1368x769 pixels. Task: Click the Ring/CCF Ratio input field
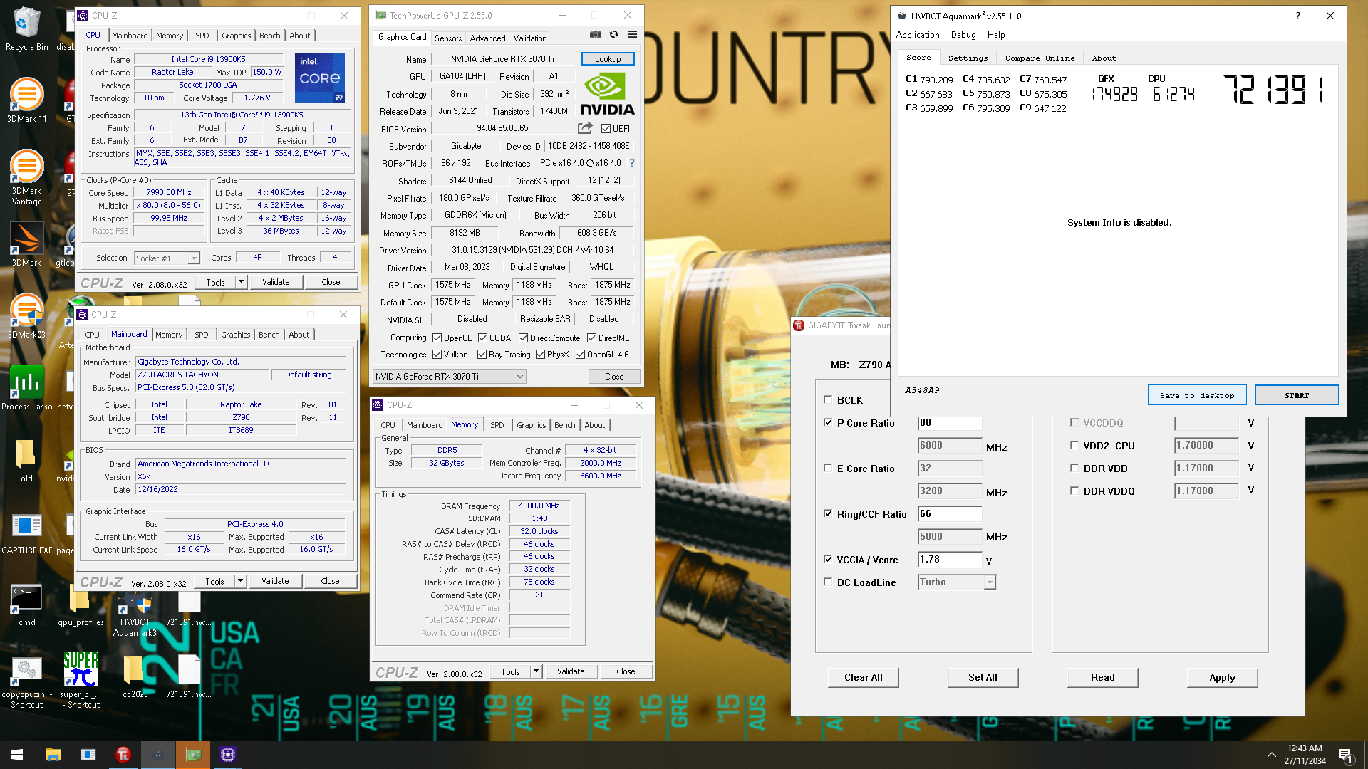[950, 514]
